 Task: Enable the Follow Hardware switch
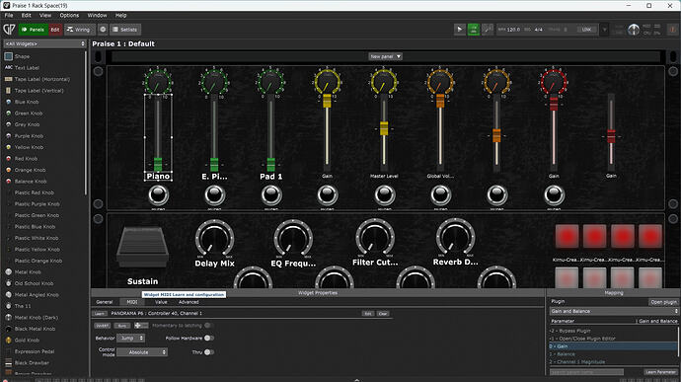click(x=209, y=339)
